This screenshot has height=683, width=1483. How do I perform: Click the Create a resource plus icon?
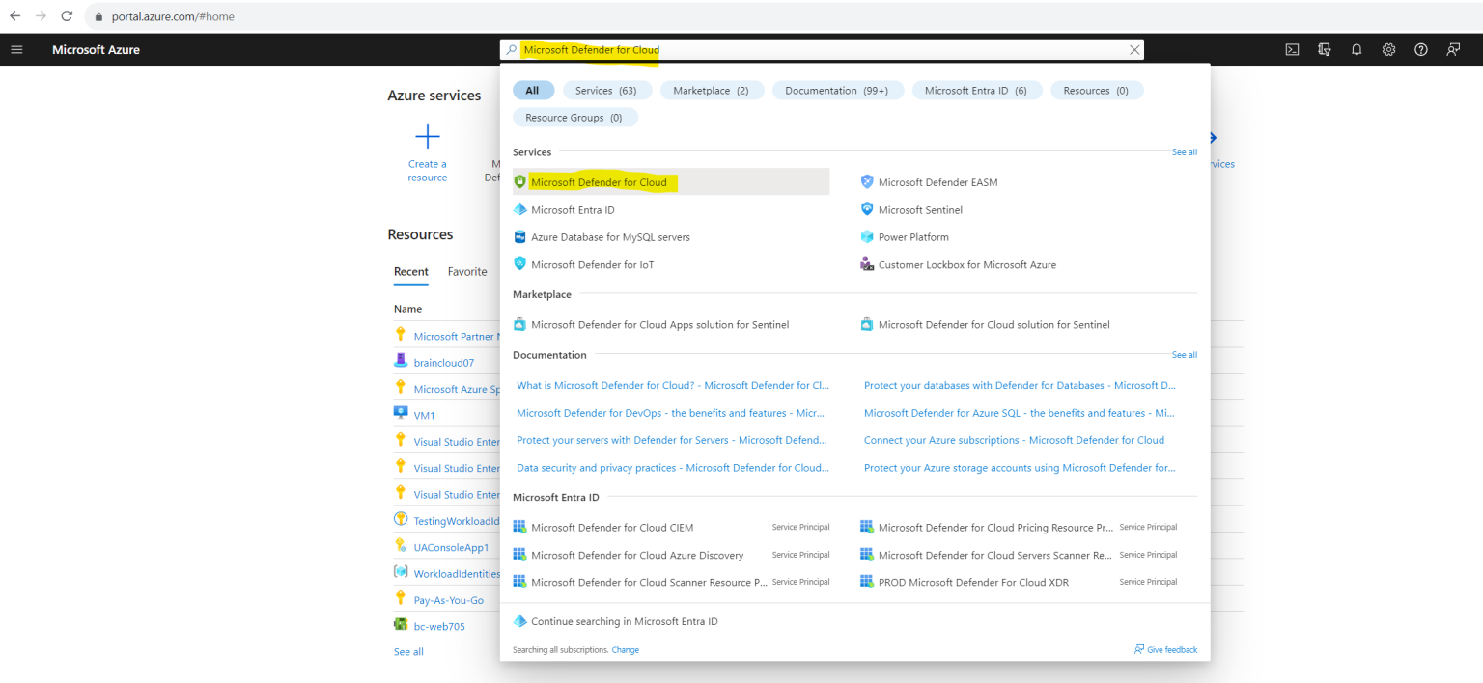[x=427, y=137]
